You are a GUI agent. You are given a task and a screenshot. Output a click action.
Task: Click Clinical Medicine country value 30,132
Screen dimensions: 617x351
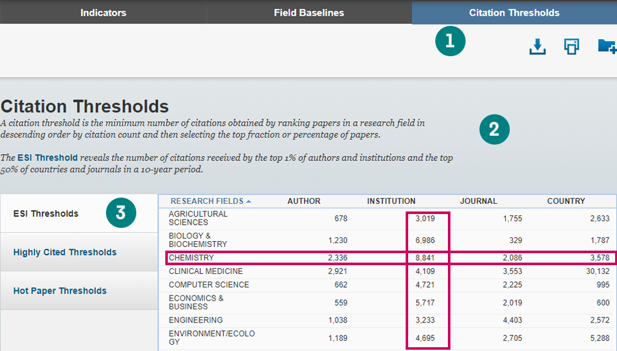tap(597, 271)
